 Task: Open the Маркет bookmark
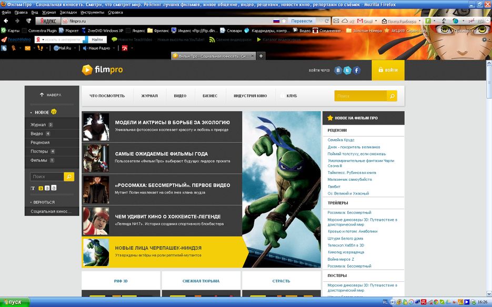click(x=69, y=30)
